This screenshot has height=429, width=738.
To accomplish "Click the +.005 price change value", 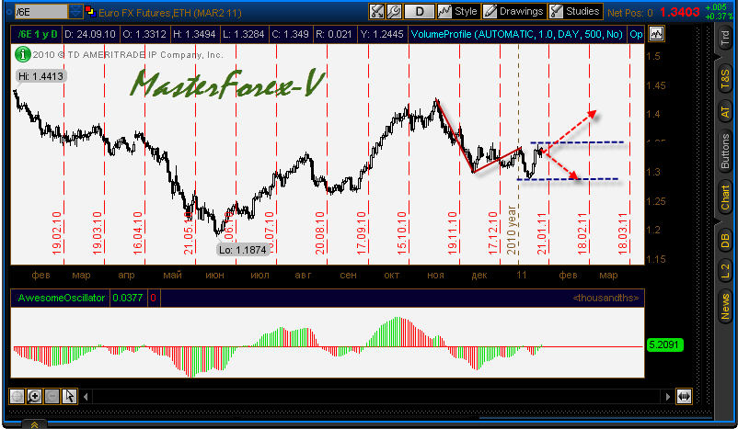I will [717, 7].
